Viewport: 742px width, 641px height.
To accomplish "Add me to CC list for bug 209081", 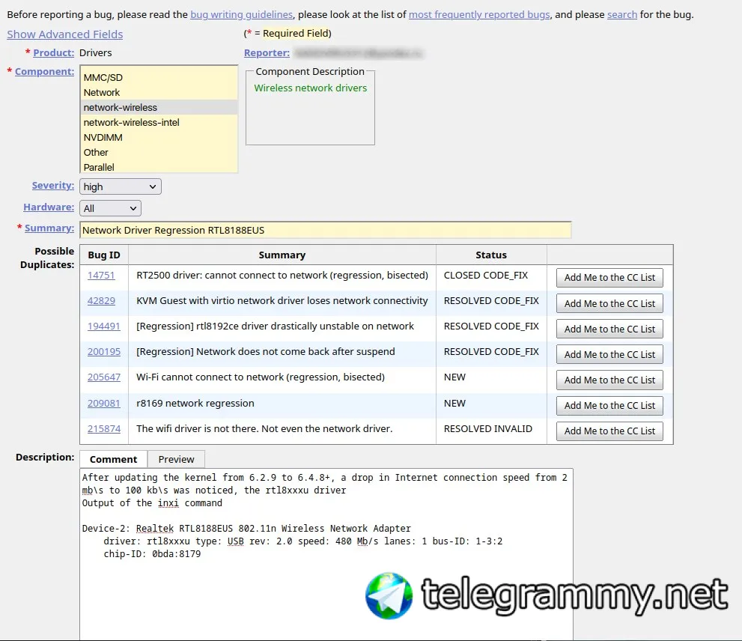I will point(609,406).
